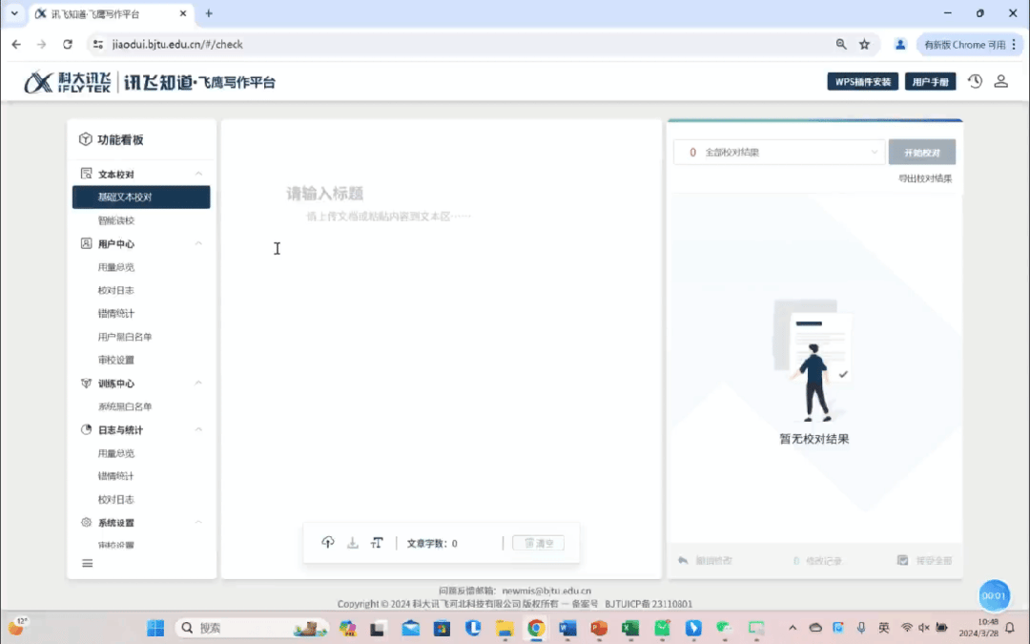Open the history clock icon in header

tap(975, 81)
